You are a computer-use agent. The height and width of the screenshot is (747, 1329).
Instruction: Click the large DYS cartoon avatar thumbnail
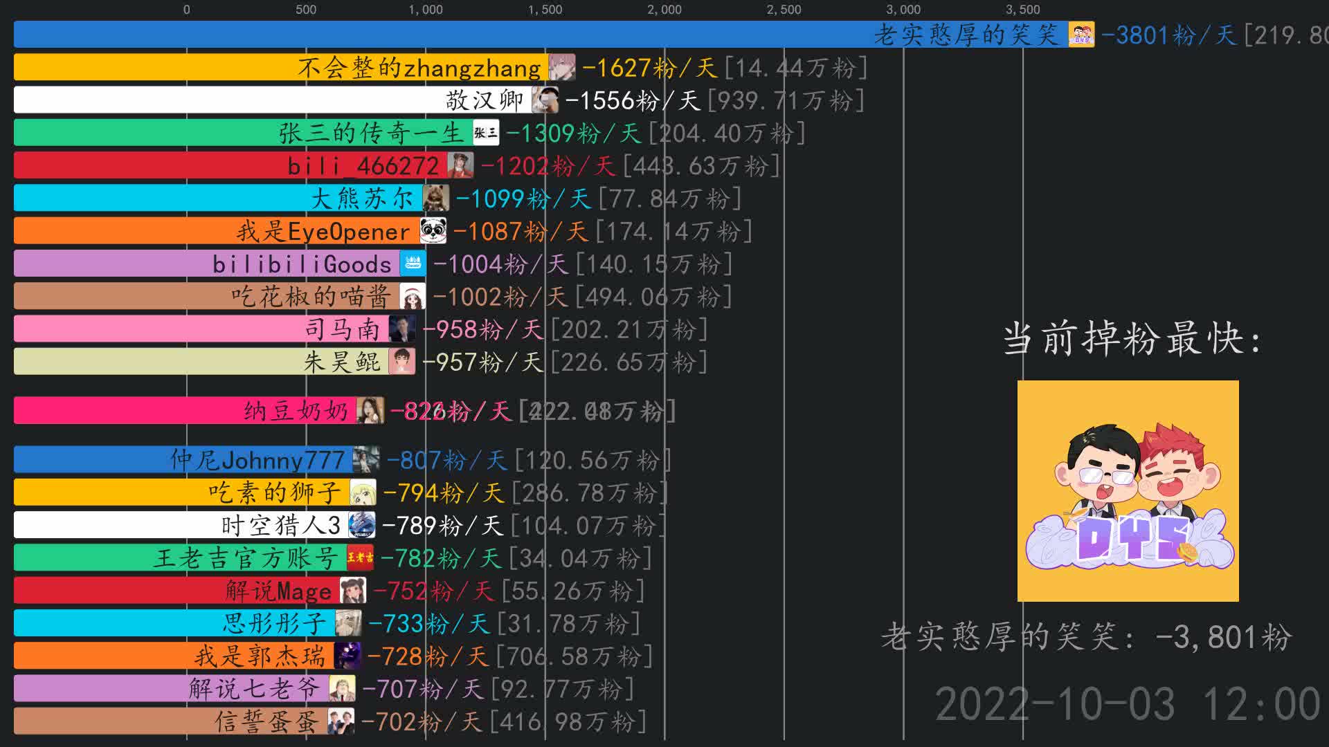(x=1128, y=491)
